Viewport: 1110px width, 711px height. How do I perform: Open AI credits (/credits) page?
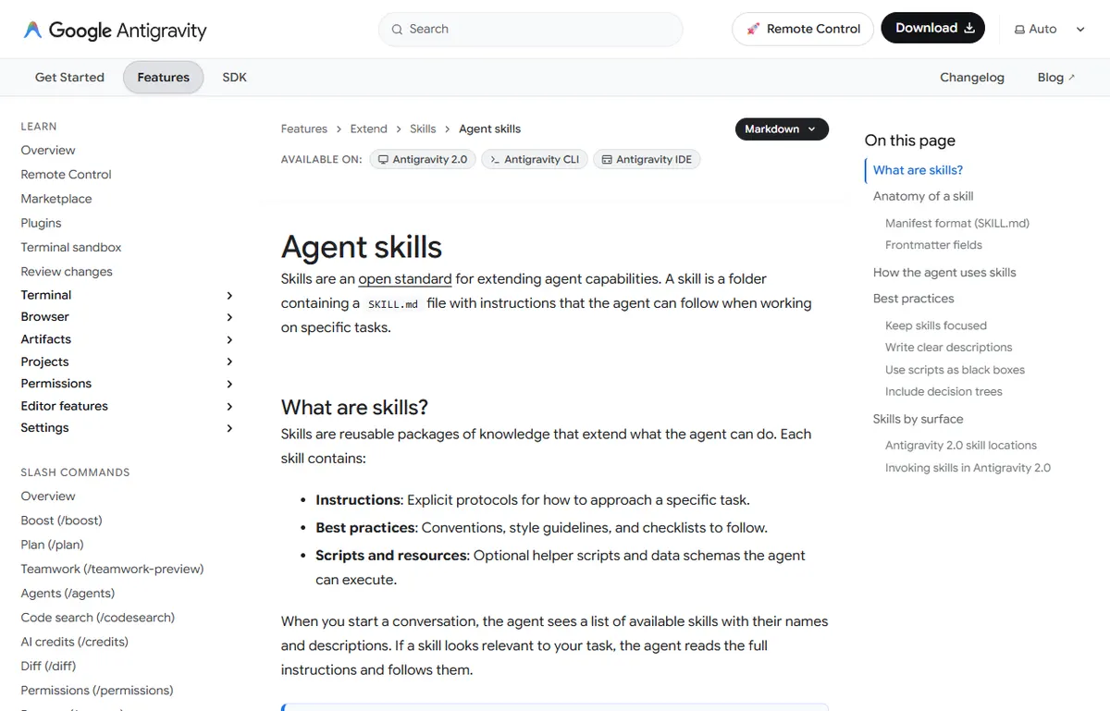tap(75, 642)
